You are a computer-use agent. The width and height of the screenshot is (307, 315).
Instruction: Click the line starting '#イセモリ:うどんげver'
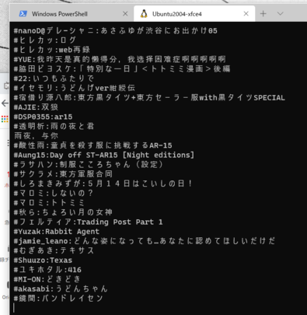click(x=75, y=88)
